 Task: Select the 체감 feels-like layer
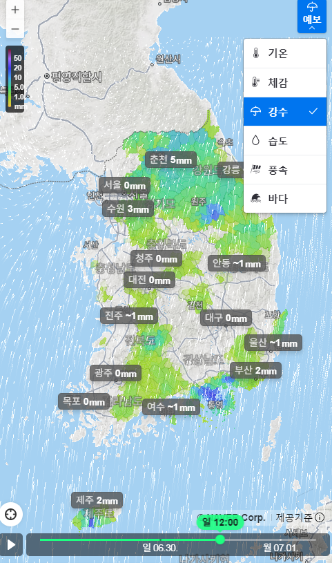point(285,83)
